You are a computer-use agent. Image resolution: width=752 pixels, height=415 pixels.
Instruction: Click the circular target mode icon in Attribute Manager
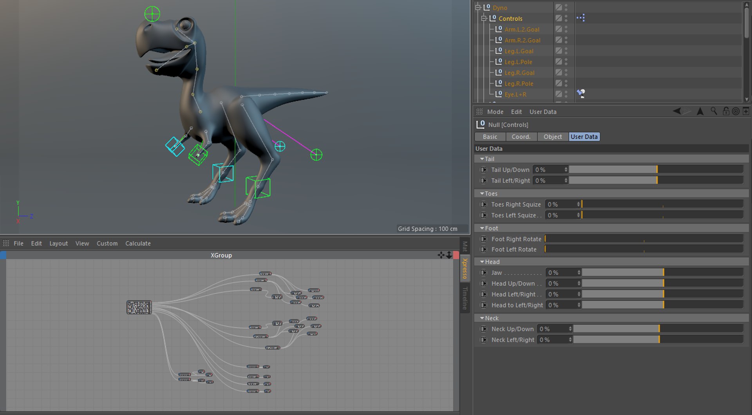point(736,111)
